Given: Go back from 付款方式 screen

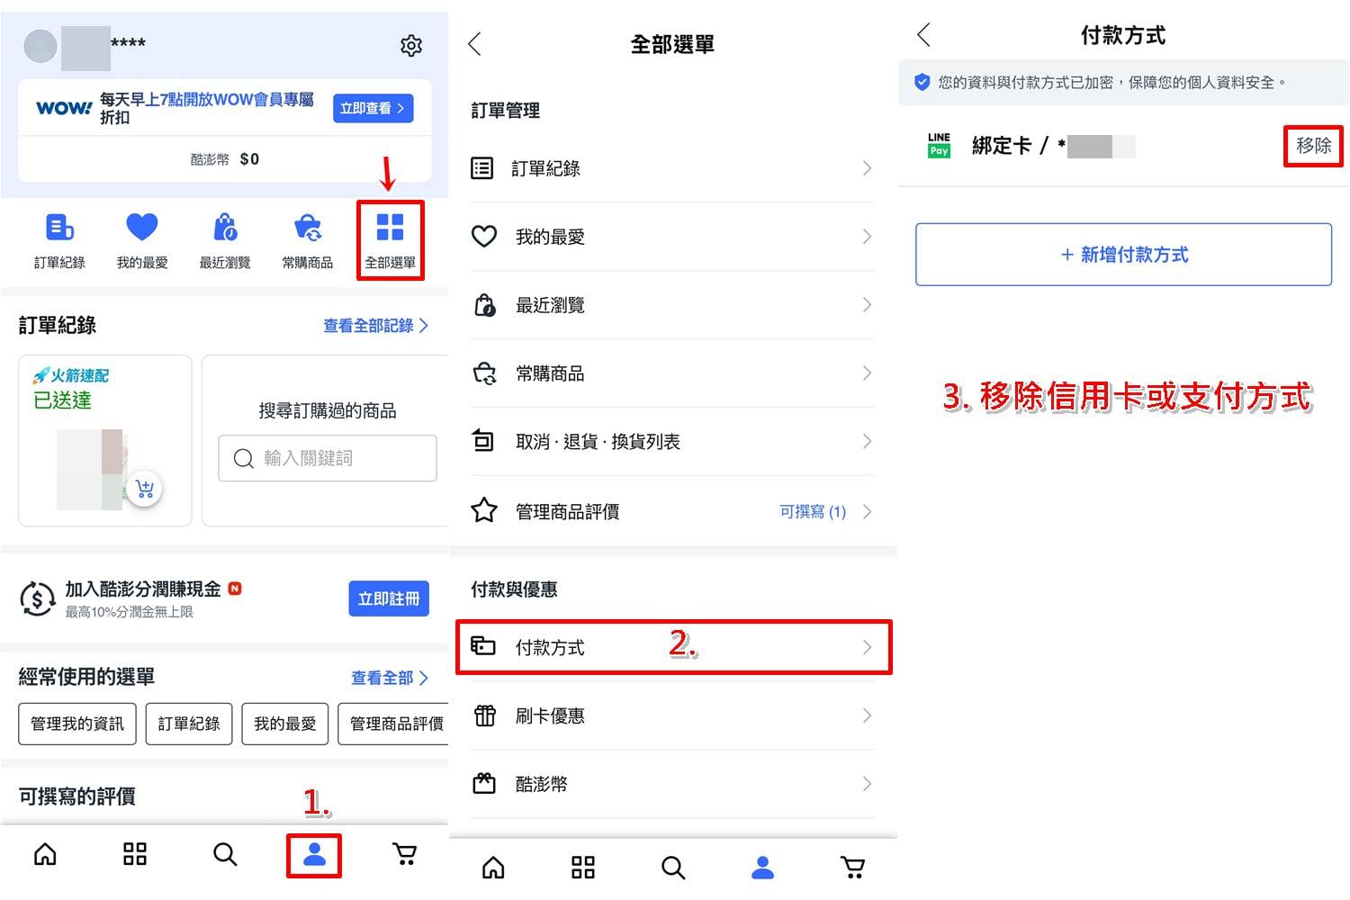Looking at the screenshot, I should tap(923, 35).
